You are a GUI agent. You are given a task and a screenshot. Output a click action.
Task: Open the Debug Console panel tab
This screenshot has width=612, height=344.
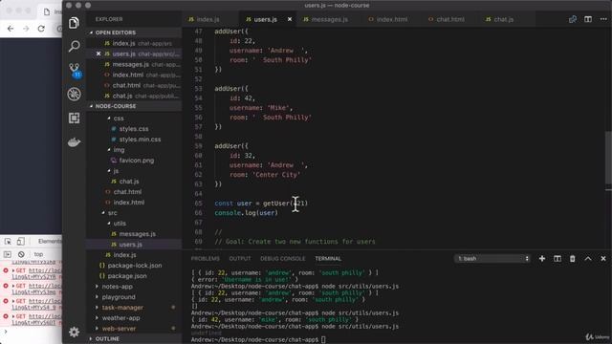click(x=283, y=259)
